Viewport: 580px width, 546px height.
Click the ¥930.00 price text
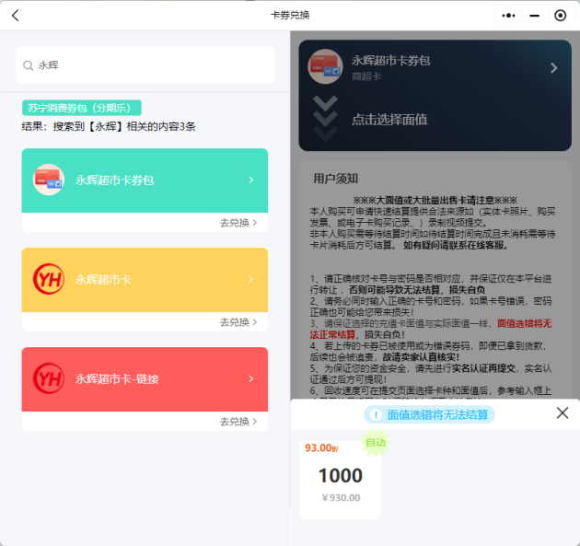(x=341, y=498)
